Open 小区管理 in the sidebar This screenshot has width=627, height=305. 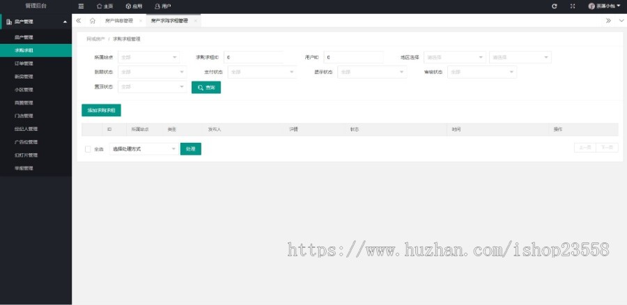36,90
